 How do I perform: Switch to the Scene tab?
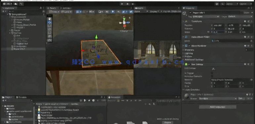point(52,8)
